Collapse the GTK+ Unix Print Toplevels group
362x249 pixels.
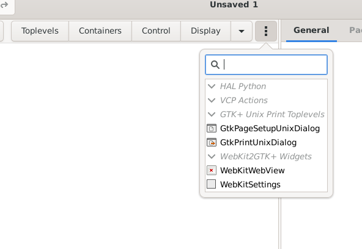point(212,115)
